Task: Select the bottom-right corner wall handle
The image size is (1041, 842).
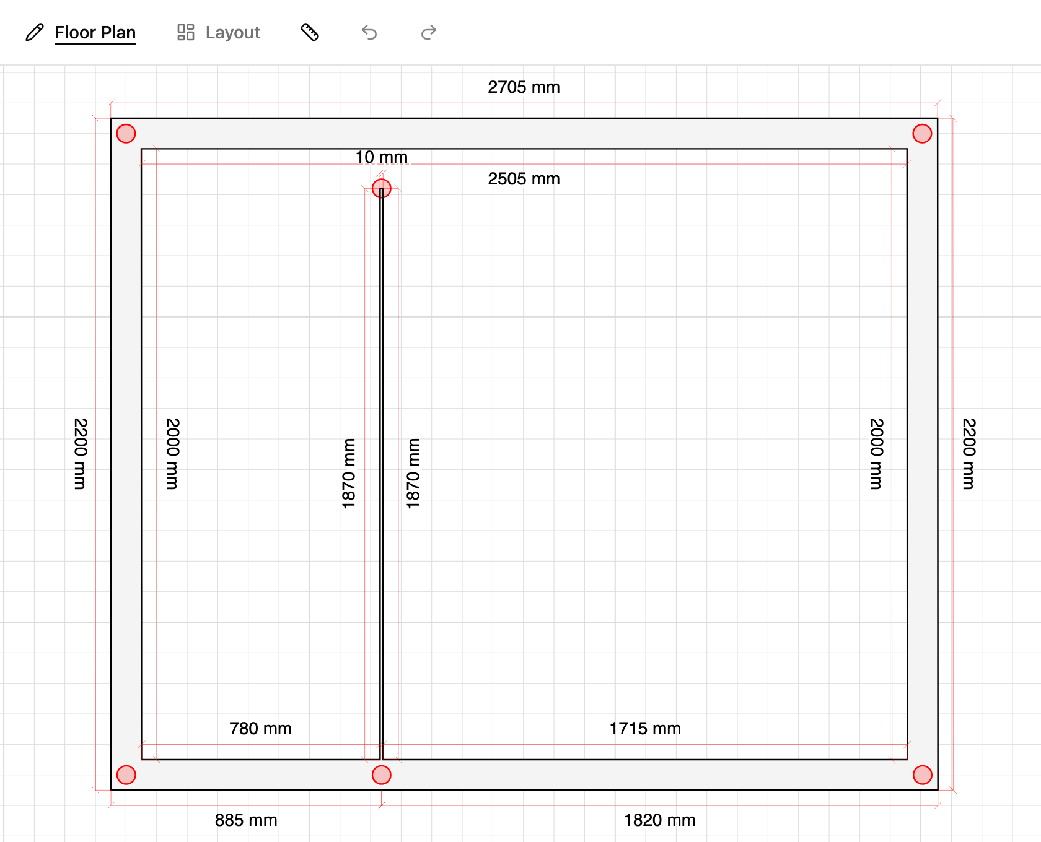Action: [922, 775]
